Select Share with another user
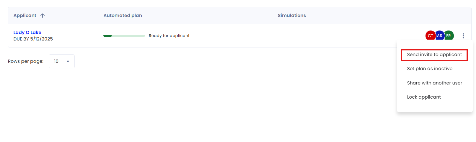 pos(434,83)
